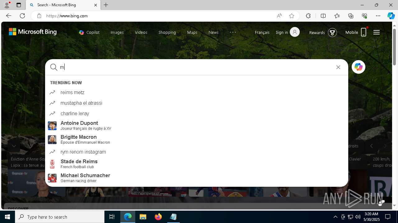The width and height of the screenshot is (398, 223).
Task: Click the taskbar search box
Action: pos(60,217)
